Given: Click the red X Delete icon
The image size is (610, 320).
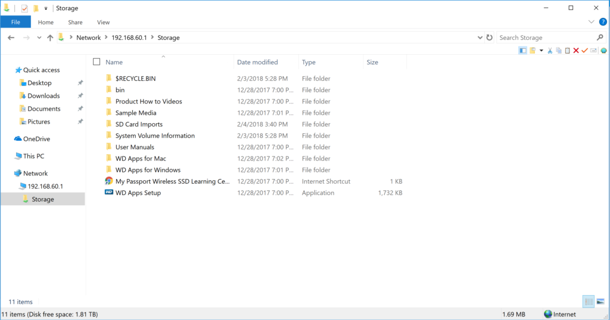Looking at the screenshot, I should [x=576, y=51].
